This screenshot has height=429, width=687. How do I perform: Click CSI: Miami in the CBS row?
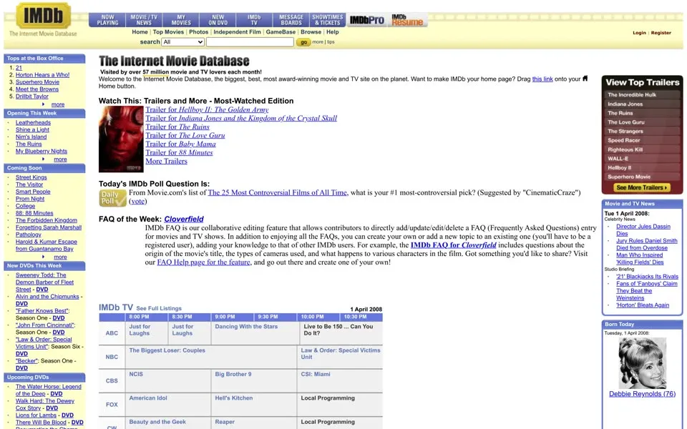coord(316,374)
